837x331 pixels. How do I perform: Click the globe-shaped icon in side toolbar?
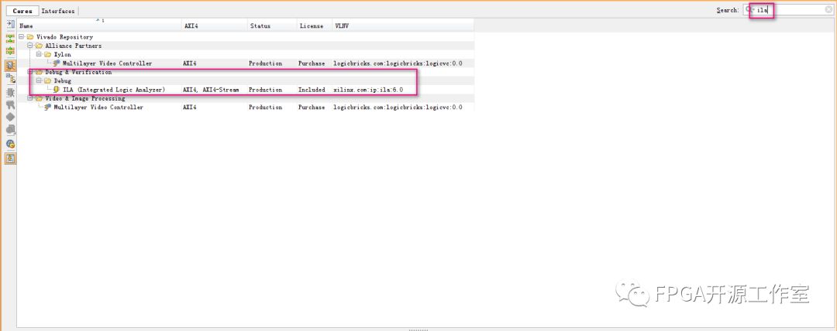click(10, 144)
